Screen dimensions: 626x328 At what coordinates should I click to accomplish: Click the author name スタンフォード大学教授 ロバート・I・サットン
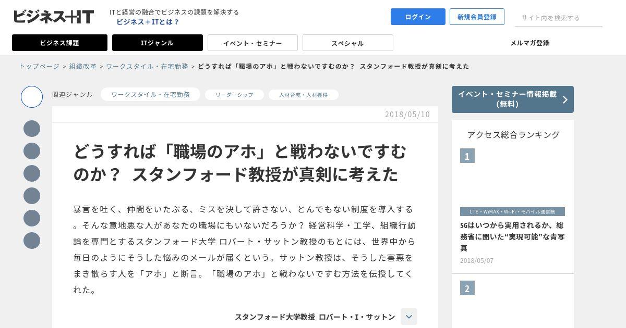click(315, 317)
